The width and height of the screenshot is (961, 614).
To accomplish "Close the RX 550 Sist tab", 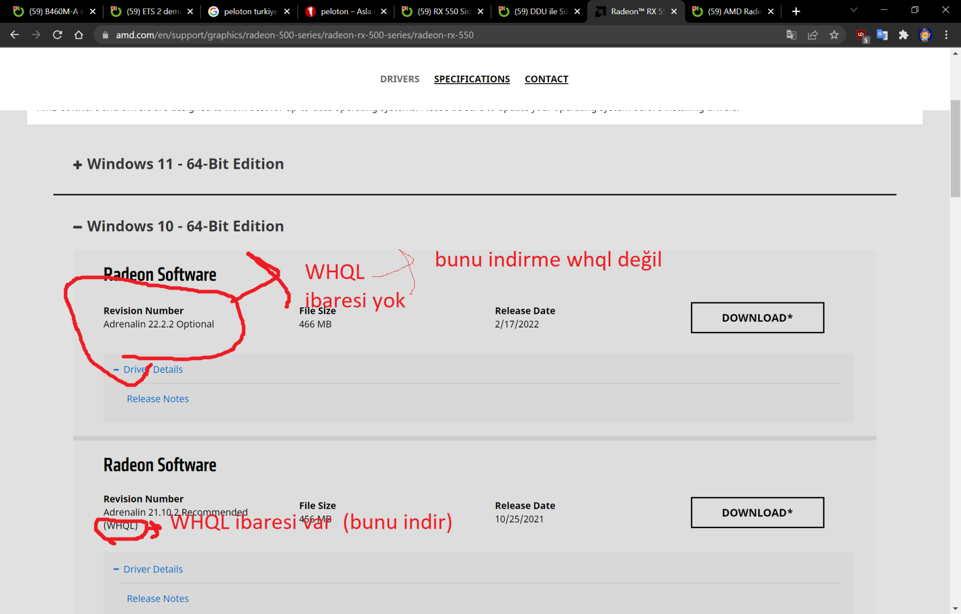I will point(480,11).
